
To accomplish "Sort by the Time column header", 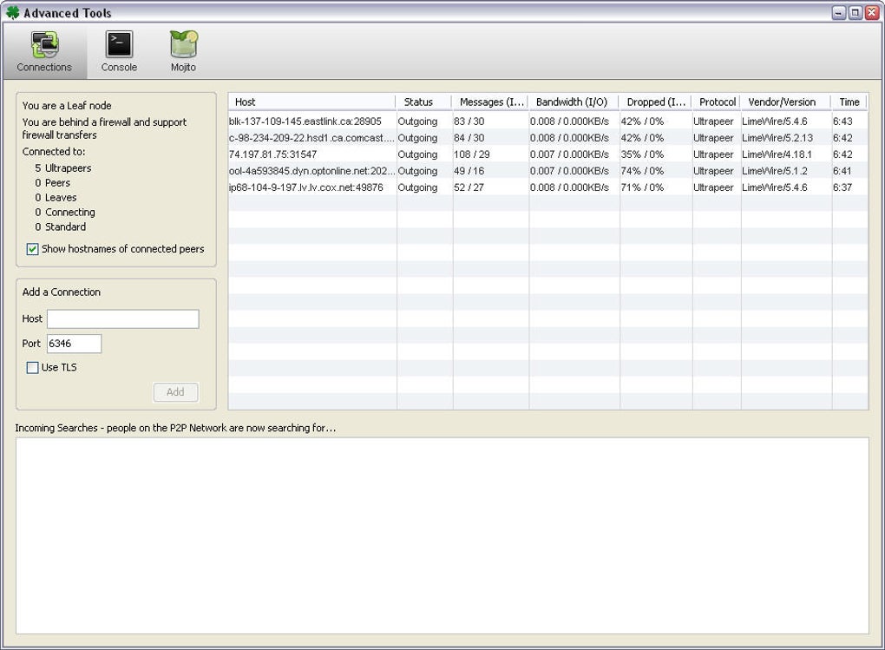I will (849, 102).
